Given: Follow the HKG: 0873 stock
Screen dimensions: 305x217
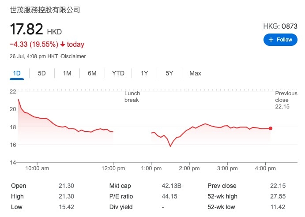Looking at the screenshot, I should pyautogui.click(x=280, y=40).
